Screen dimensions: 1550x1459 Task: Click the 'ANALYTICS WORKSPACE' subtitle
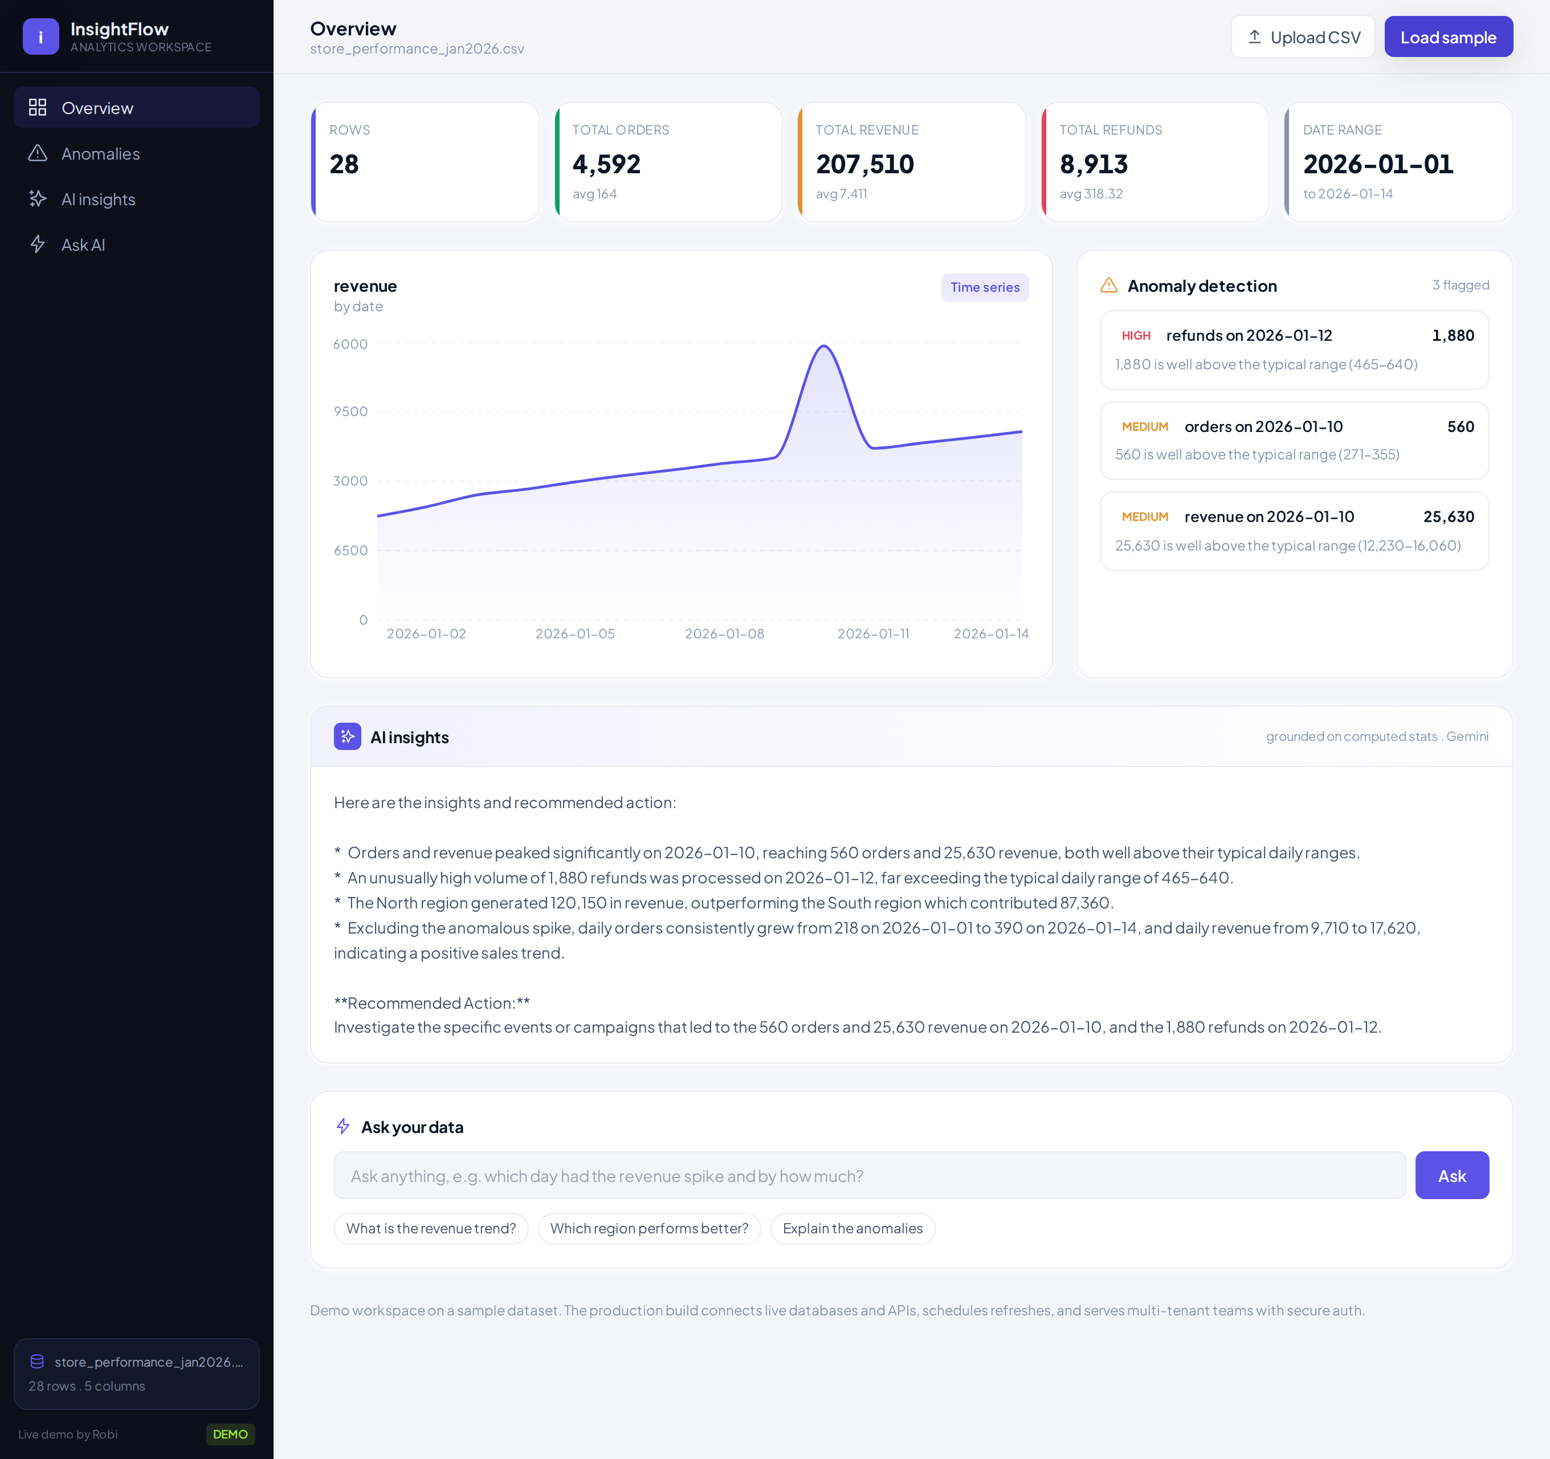(141, 47)
